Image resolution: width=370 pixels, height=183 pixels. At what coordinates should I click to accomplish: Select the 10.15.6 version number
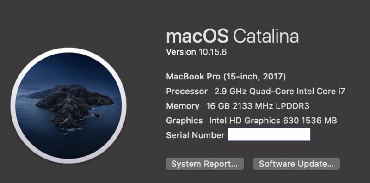[213, 52]
